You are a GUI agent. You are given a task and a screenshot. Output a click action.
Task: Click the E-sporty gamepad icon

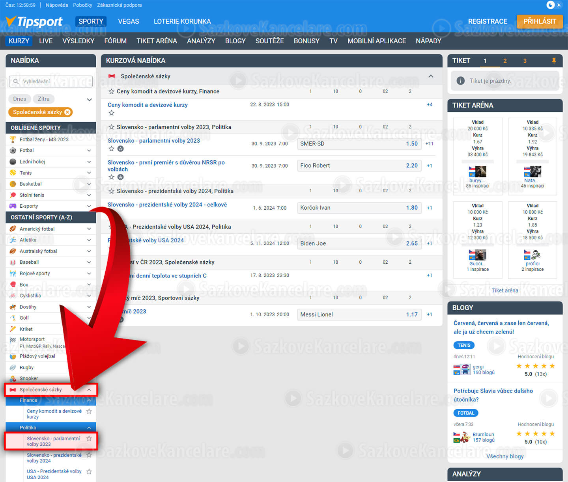click(x=13, y=206)
